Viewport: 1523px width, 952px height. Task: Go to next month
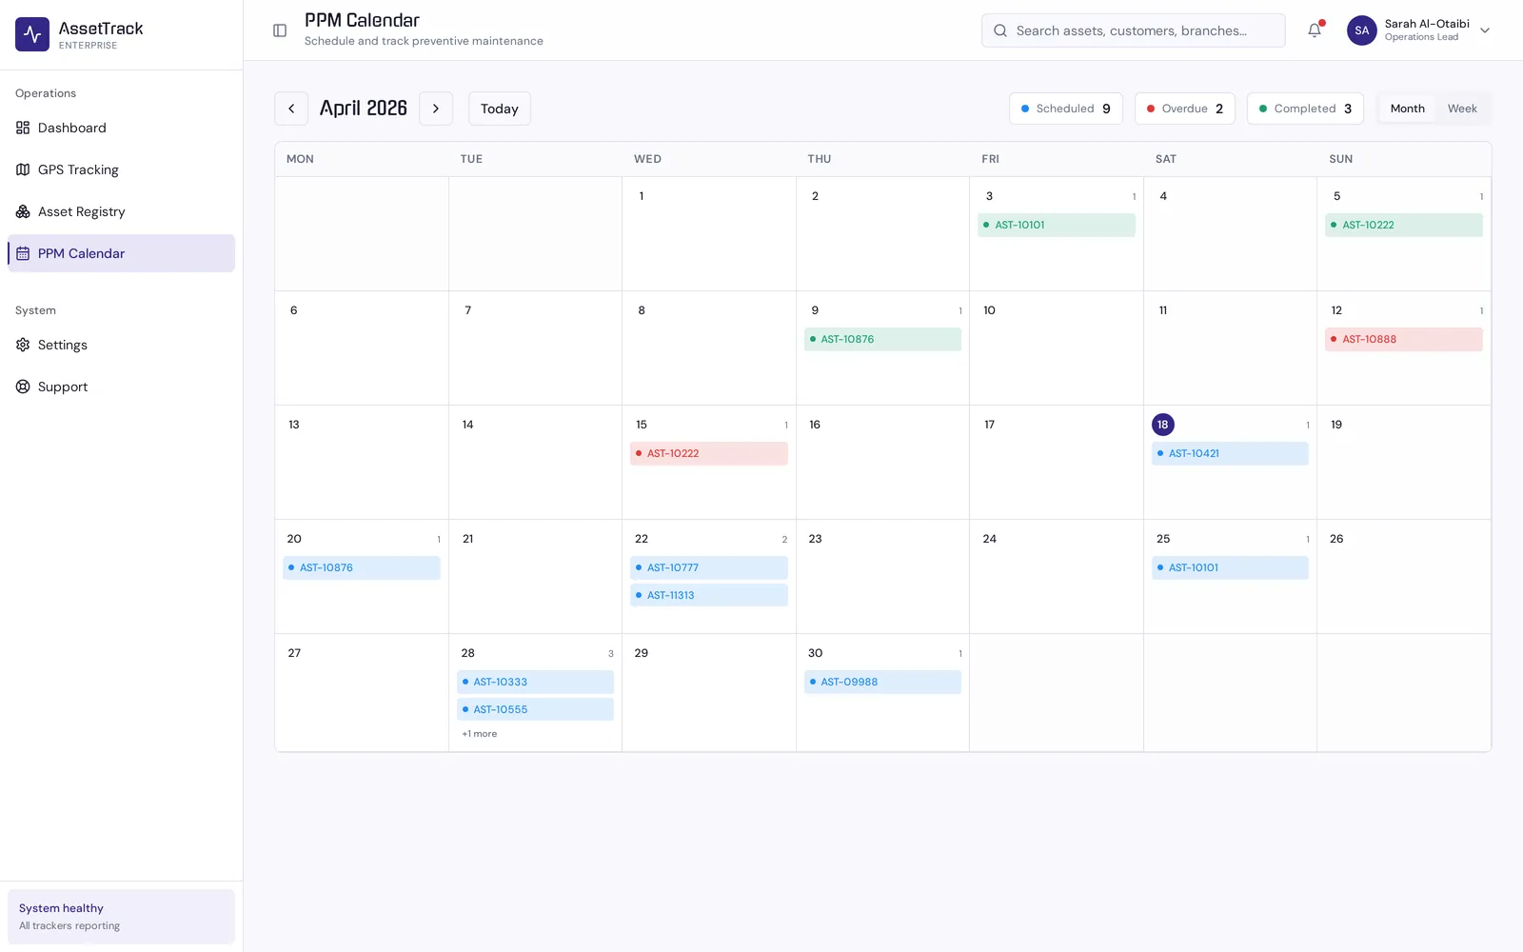click(436, 109)
